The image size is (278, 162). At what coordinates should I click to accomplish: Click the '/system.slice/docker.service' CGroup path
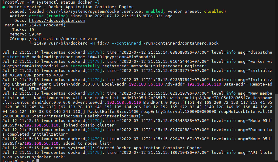click(63, 39)
